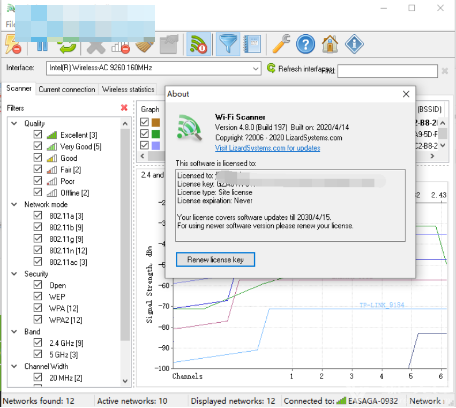
Task: Click the Renew license key button
Action: [215, 259]
